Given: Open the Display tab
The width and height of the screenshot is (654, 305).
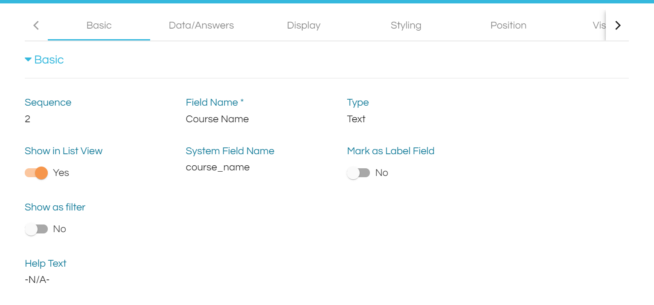Looking at the screenshot, I should point(303,26).
